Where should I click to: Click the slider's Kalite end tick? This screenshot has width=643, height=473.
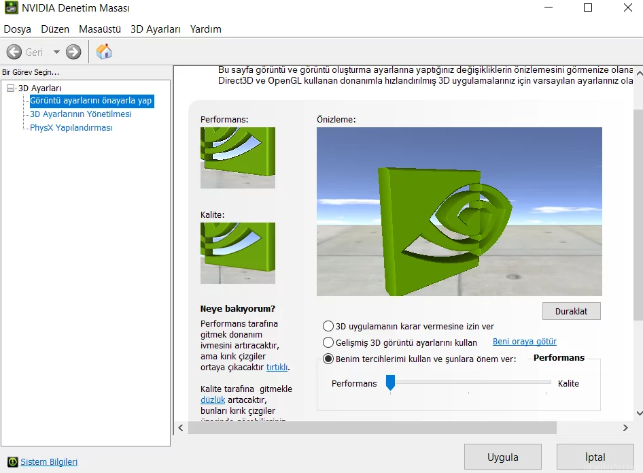[x=546, y=393]
